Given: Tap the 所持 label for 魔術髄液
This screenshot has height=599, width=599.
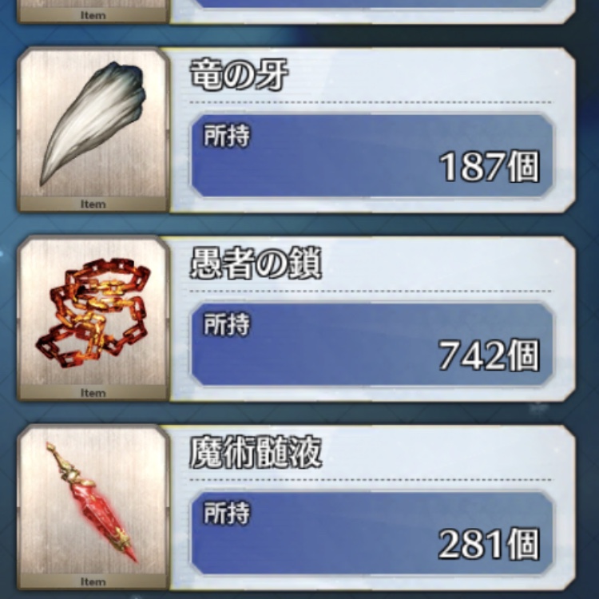Looking at the screenshot, I should (227, 513).
